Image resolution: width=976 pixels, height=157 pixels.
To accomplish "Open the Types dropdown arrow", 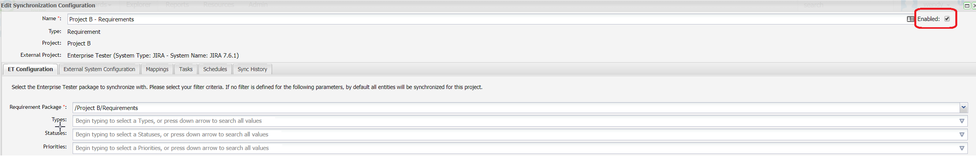I will point(962,121).
